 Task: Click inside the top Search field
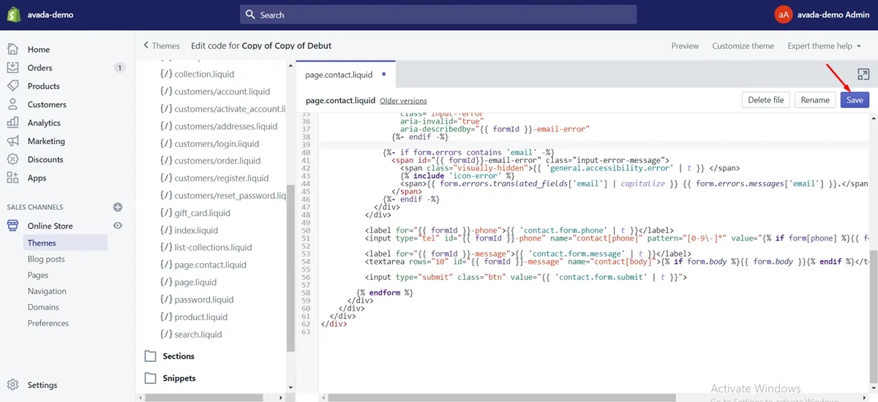(x=438, y=15)
